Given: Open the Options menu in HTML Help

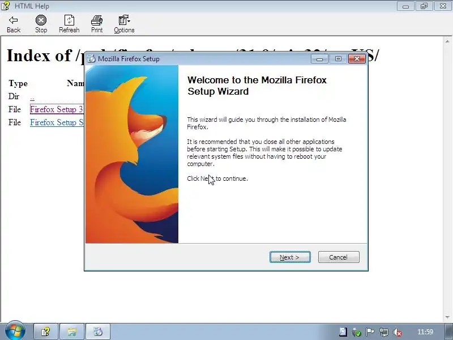Looking at the screenshot, I should click(124, 24).
